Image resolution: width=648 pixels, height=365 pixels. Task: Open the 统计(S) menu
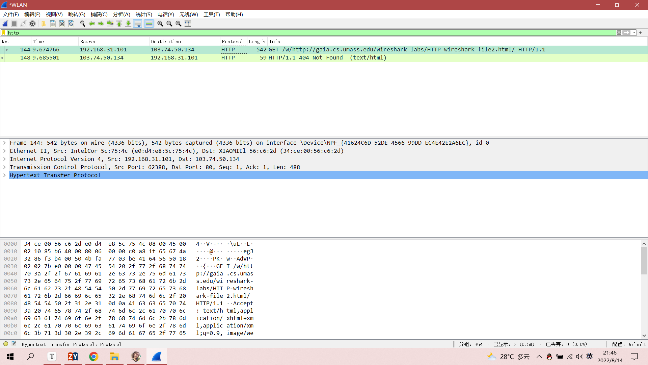[144, 15]
